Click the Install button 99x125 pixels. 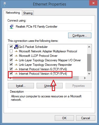click(21, 86)
